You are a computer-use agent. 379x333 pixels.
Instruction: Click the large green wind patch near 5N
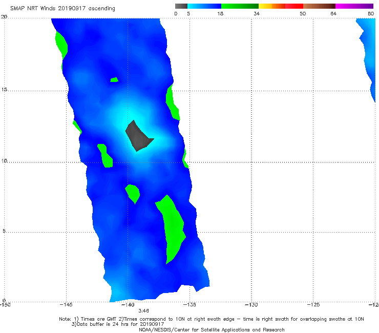[x=172, y=228]
